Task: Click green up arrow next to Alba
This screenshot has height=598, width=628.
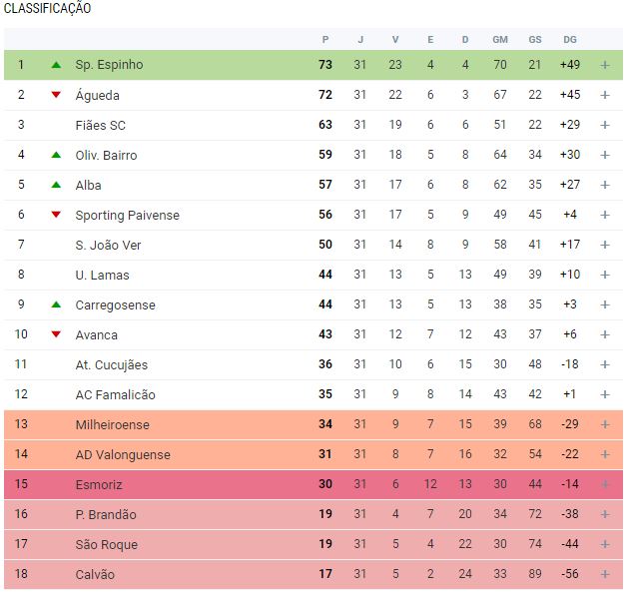Action: [x=56, y=185]
